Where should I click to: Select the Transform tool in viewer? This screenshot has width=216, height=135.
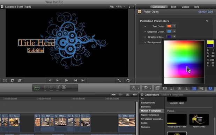5,80
